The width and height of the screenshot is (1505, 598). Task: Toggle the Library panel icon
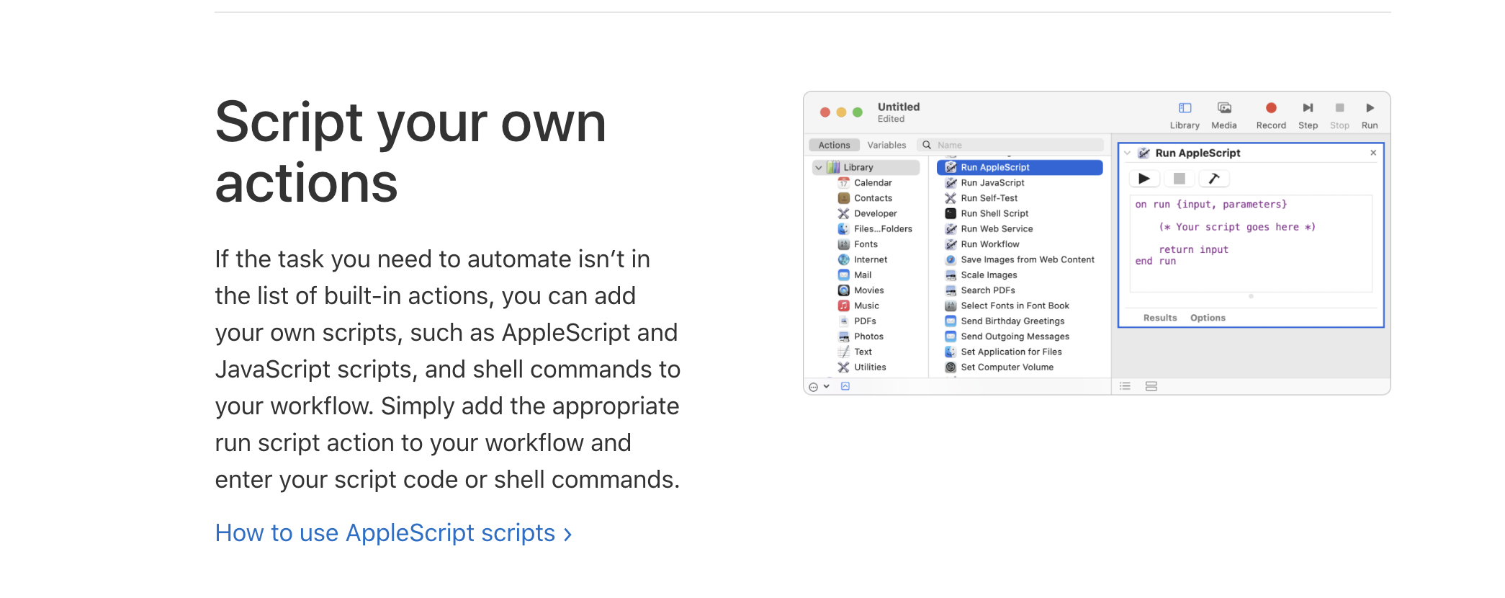(1185, 109)
